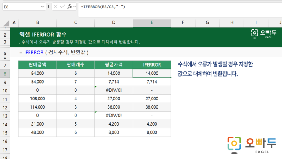Select row 10 header
Viewport: 282px width, 159px height.
[5, 91]
